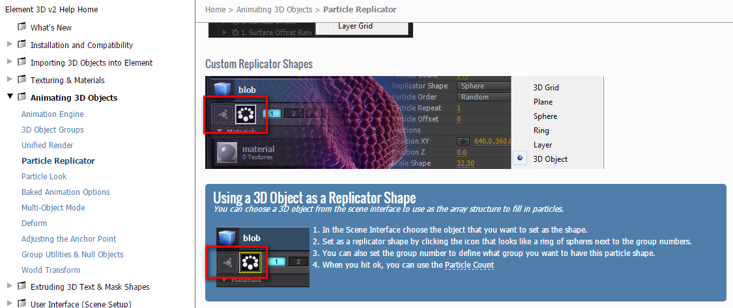Go to World Transform topic
Image resolution: width=733 pixels, height=308 pixels.
click(x=50, y=270)
